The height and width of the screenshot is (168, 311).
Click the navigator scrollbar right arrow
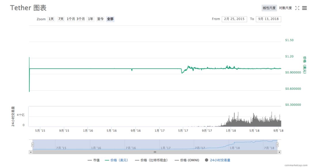pyautogui.click(x=279, y=152)
